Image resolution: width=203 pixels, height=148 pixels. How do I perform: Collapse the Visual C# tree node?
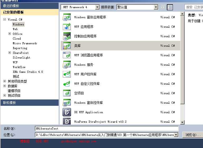[5, 20]
